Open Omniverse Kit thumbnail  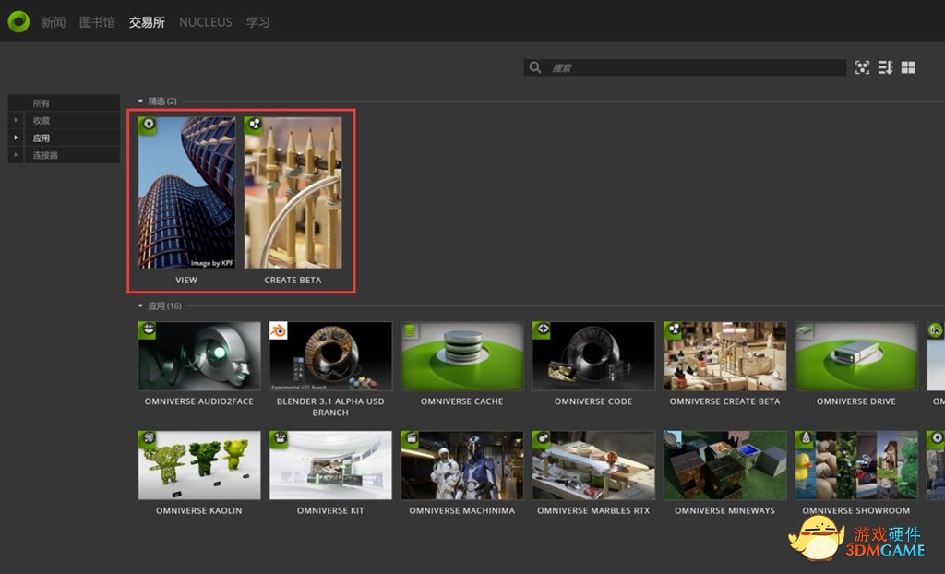click(x=330, y=465)
